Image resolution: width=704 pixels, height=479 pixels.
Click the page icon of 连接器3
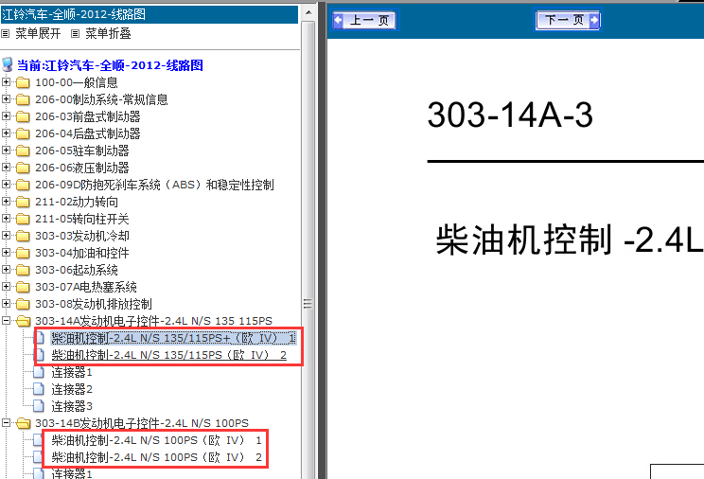39,406
